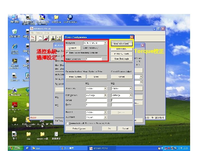Image resolution: width=201 pixels, height=151 pixels.
Task: Open the File menu in main window
Action: click(32, 33)
